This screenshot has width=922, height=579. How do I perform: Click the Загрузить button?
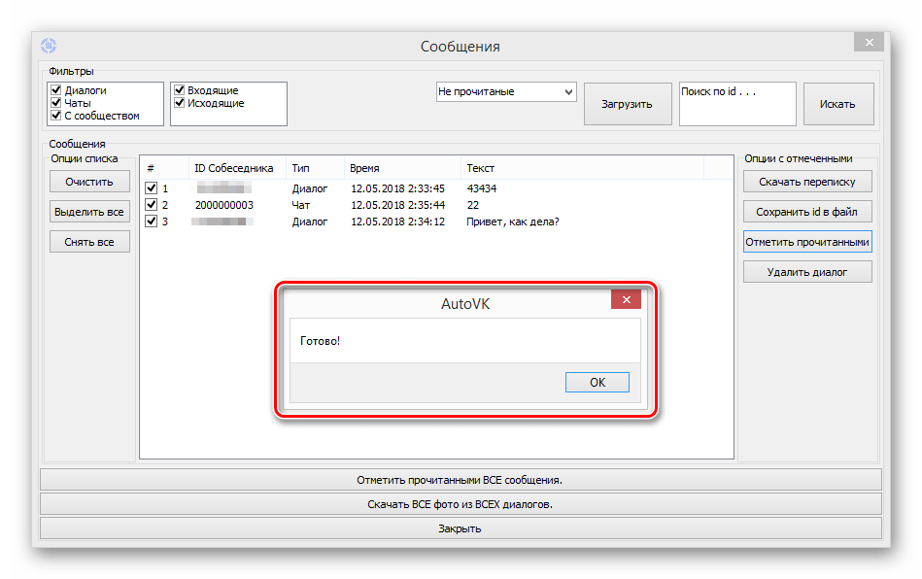(627, 104)
